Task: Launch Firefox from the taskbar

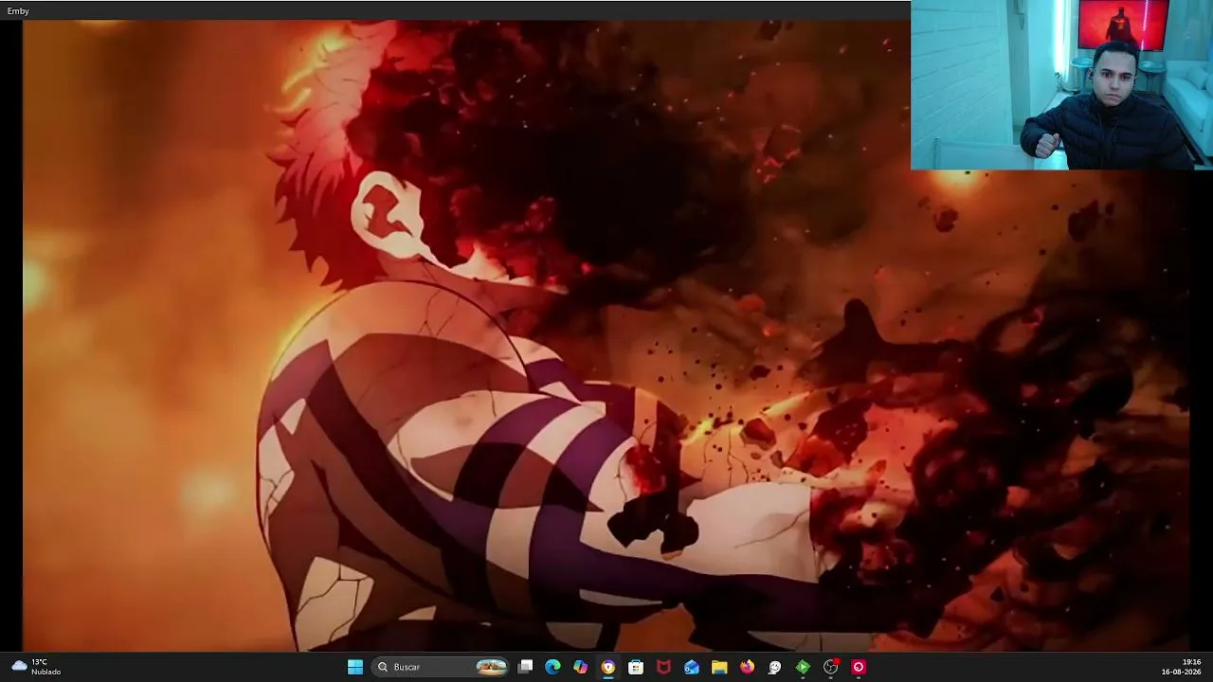Action: tap(747, 667)
